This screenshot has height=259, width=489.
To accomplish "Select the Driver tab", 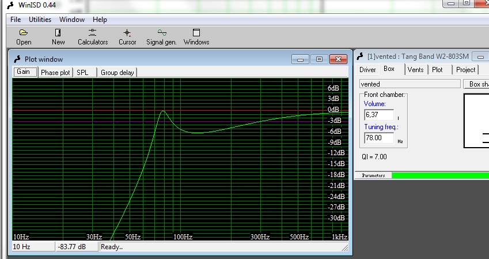I will [x=367, y=70].
